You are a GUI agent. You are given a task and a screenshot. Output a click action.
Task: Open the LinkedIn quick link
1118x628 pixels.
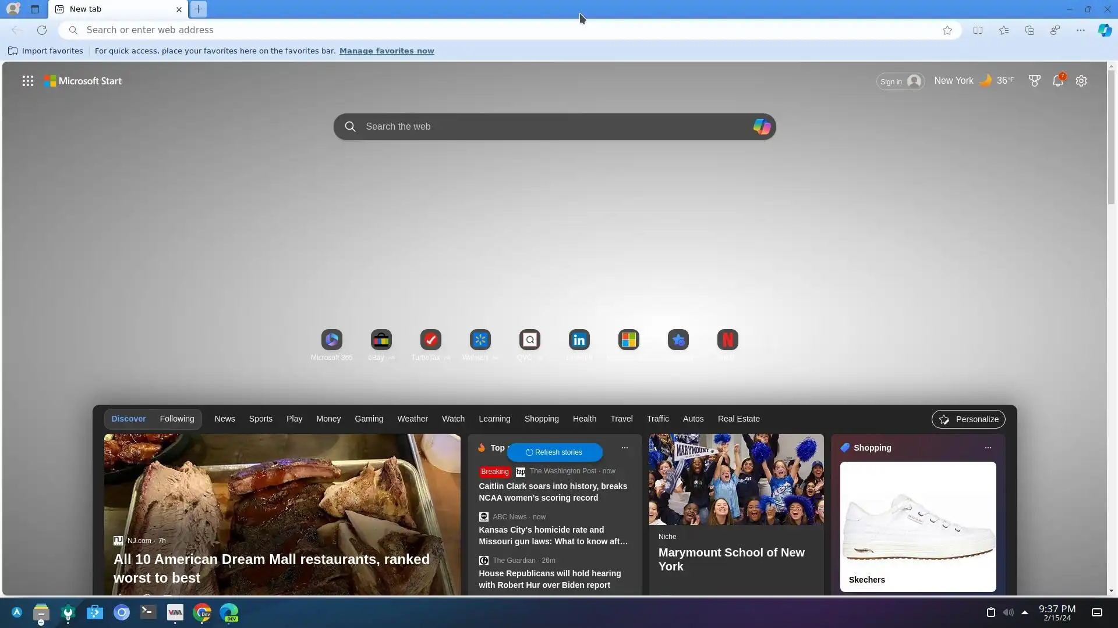579,340
